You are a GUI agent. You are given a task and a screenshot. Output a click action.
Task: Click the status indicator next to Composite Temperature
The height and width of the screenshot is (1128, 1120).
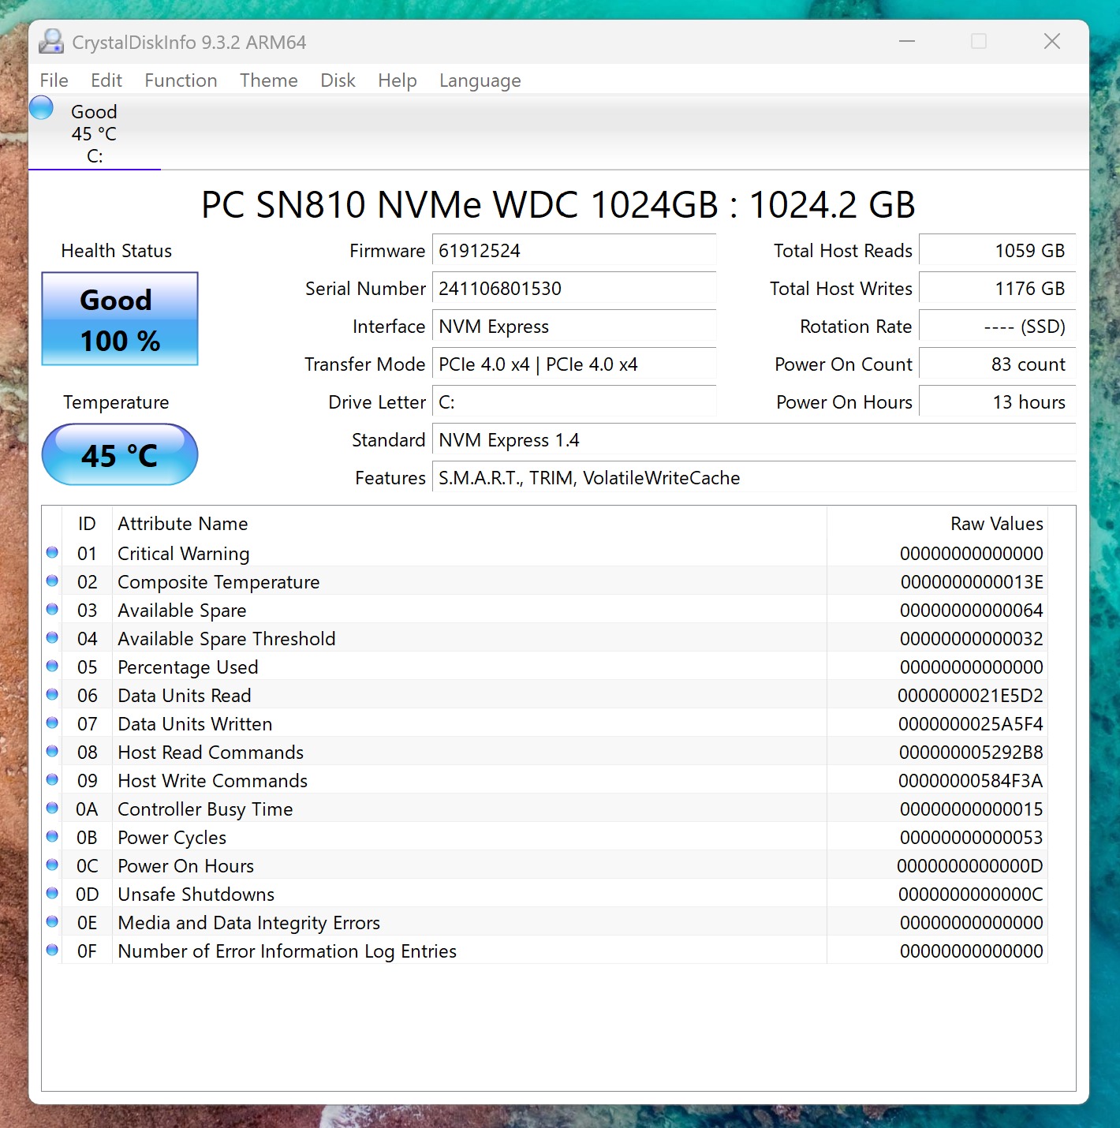click(52, 581)
